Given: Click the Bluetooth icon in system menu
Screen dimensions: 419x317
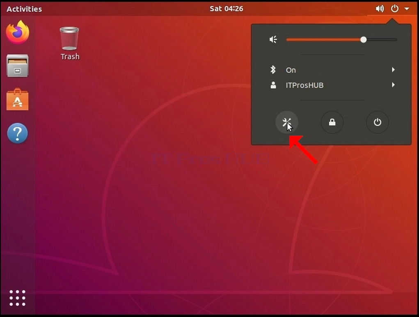Looking at the screenshot, I should 273,70.
